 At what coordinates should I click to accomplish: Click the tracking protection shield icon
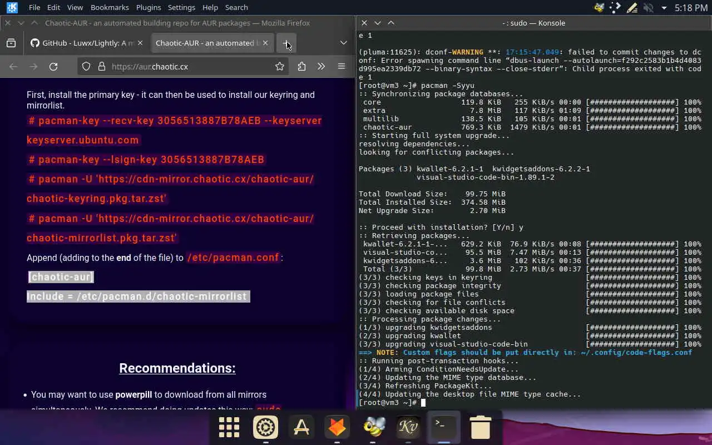click(86, 66)
